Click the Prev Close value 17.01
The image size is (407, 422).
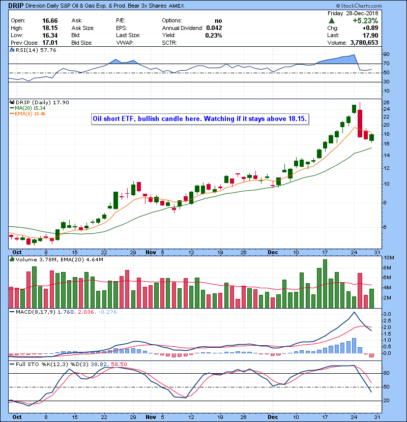(50, 43)
